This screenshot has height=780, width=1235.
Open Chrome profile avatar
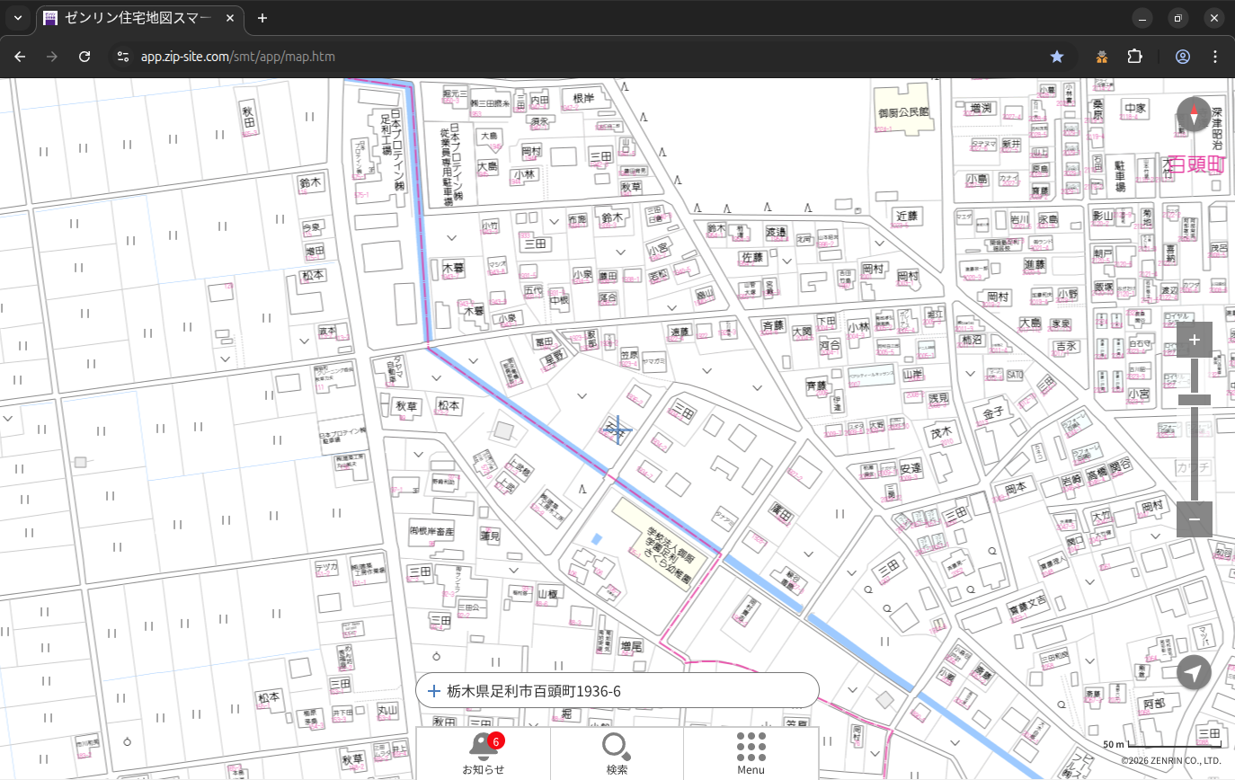click(1183, 57)
